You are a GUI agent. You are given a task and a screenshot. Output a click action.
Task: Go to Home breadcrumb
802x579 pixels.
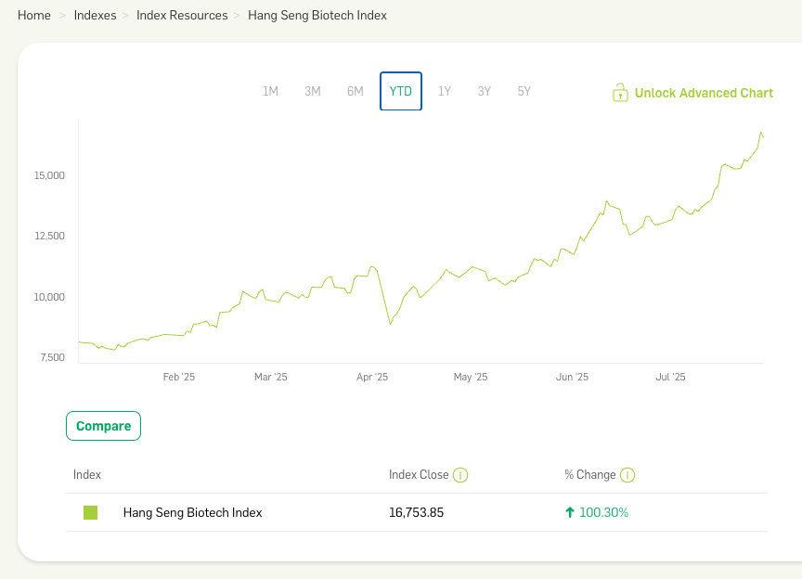click(34, 16)
